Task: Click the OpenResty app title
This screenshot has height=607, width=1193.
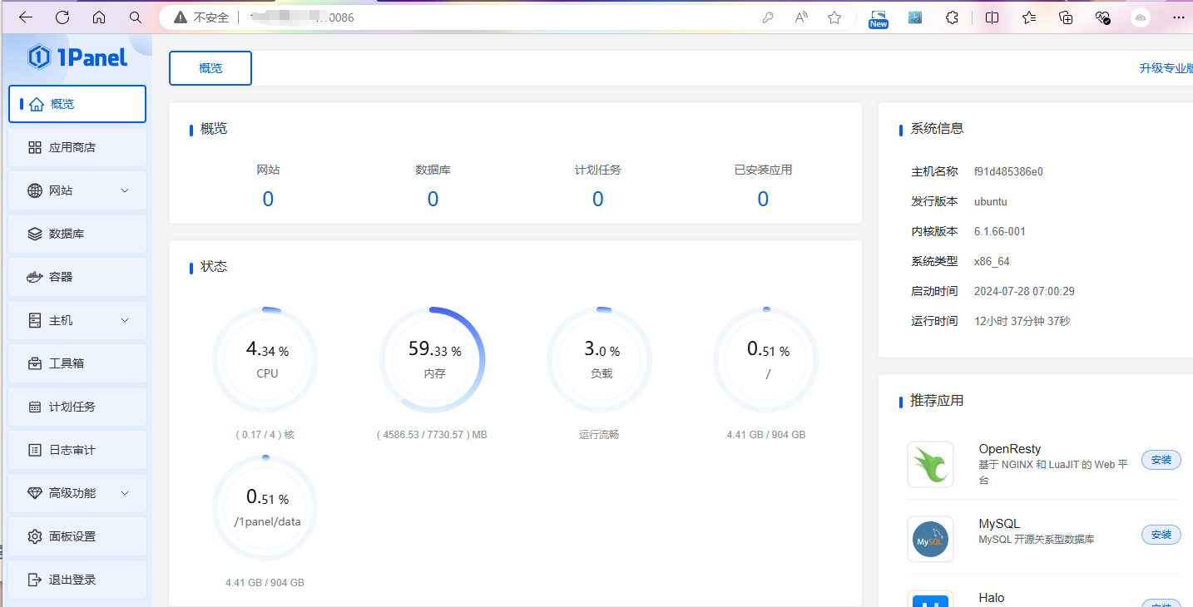Action: (1009, 449)
